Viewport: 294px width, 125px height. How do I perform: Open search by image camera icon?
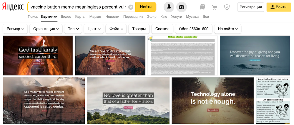click(181, 7)
